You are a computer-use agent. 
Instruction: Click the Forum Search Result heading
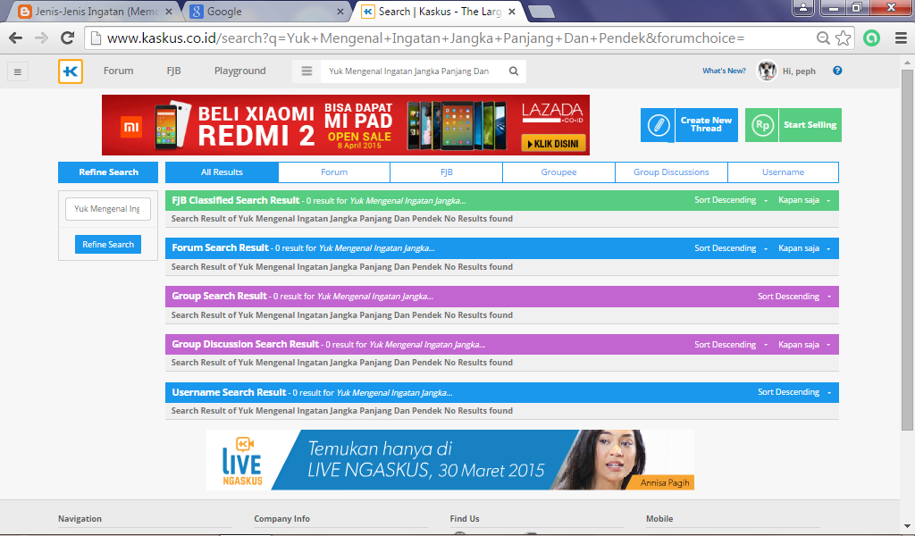point(220,247)
